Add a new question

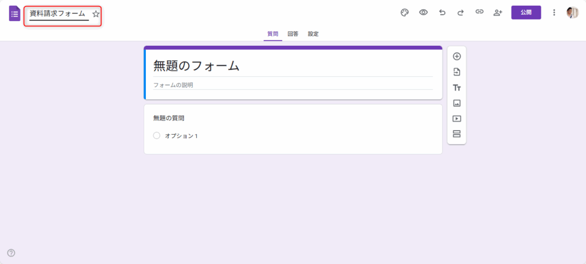click(x=457, y=56)
